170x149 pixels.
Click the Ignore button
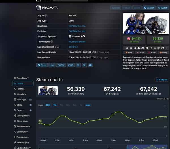[x=137, y=8]
